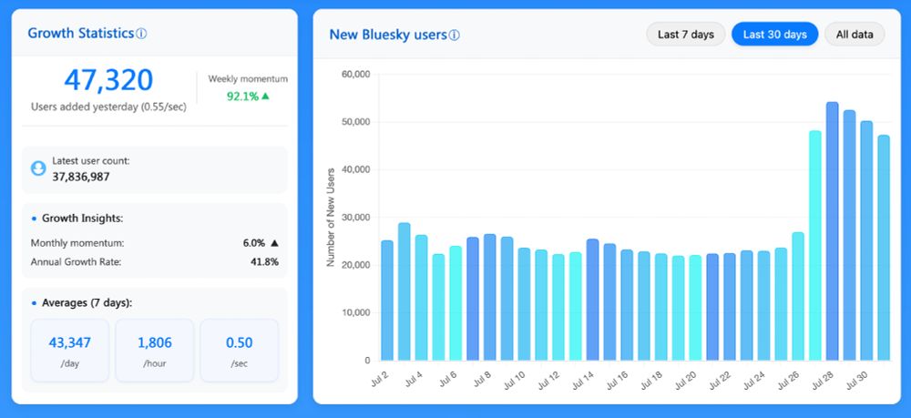Viewport: 911px width, 418px height.
Task: Click the Jul 2 bar in the chart
Action: coord(387,301)
